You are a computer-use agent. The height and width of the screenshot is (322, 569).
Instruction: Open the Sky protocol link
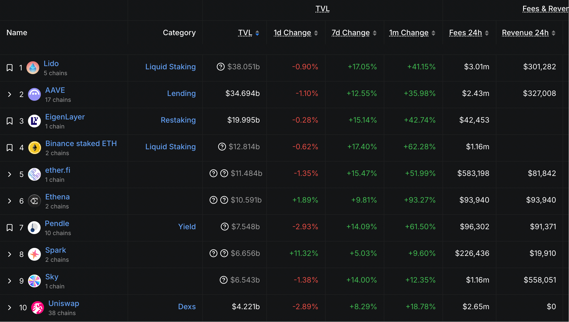click(52, 277)
